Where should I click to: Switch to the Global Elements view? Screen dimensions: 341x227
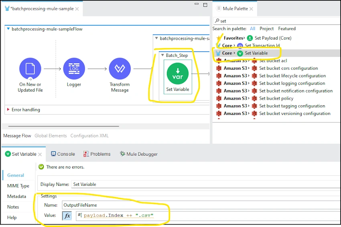(51, 136)
